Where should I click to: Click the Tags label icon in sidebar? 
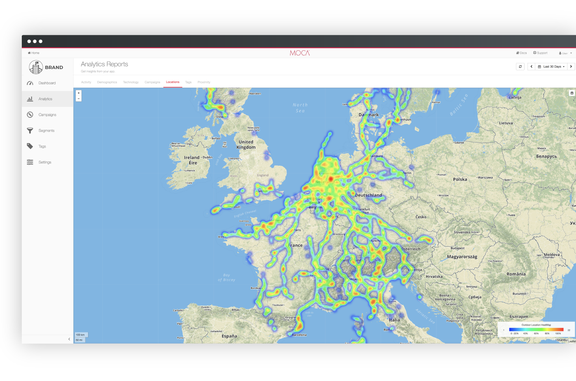coord(30,146)
